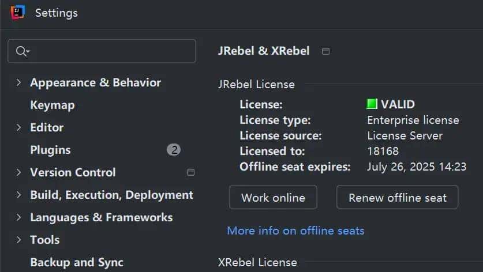Viewport: 483px width, 272px height.
Task: Click the Work online button
Action: 273,197
